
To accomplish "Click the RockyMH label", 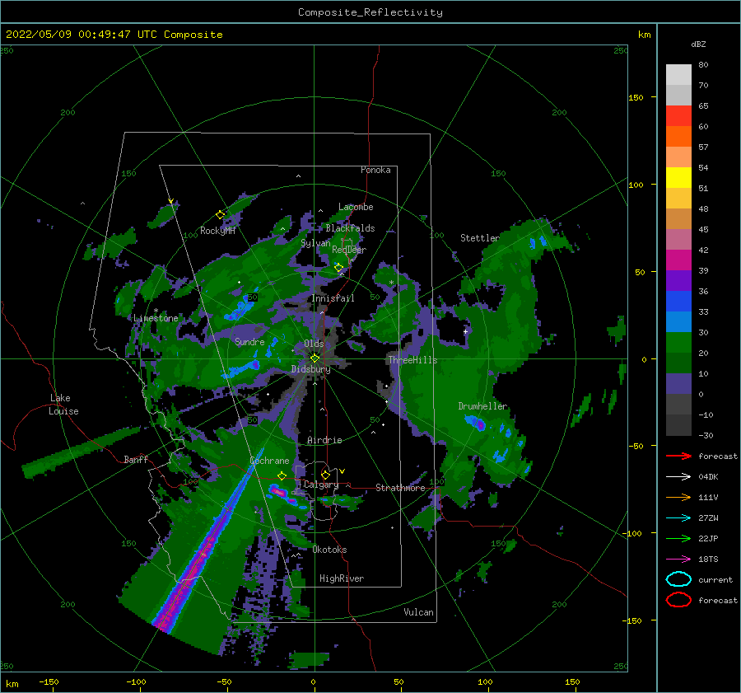I will point(217,231).
